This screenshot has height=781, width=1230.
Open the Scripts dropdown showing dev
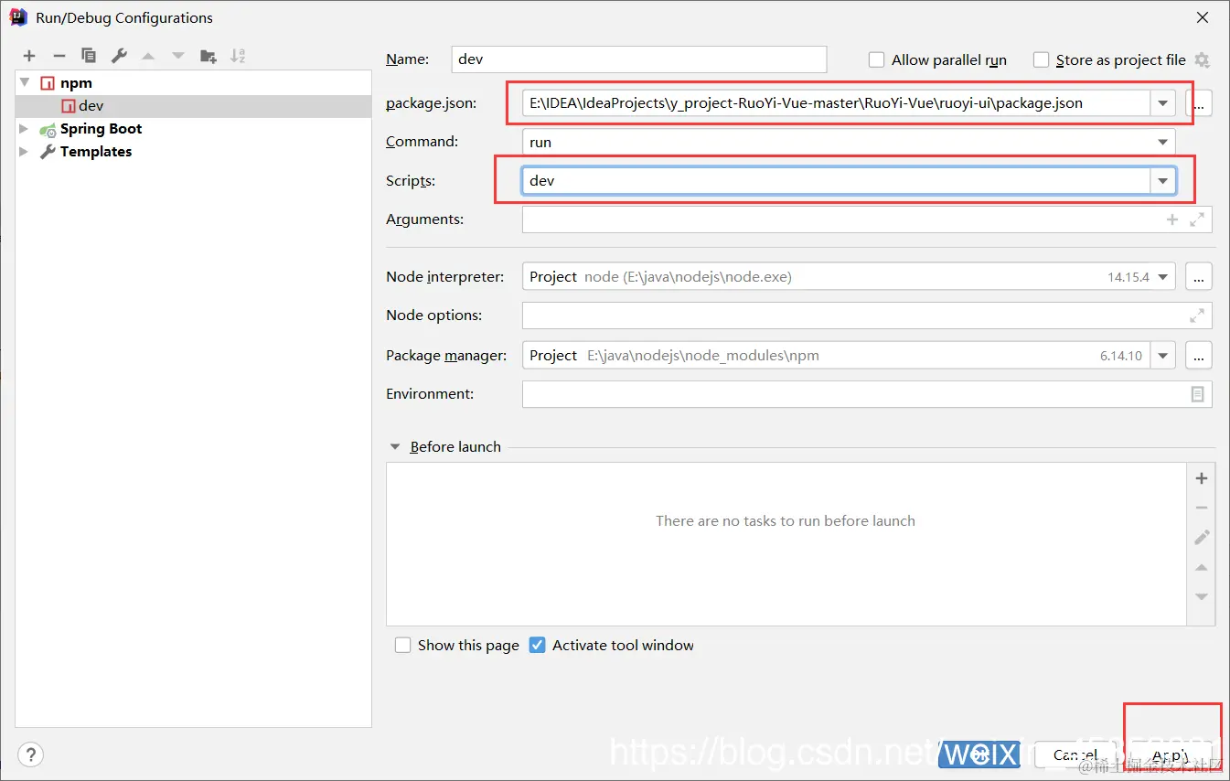[1162, 181]
